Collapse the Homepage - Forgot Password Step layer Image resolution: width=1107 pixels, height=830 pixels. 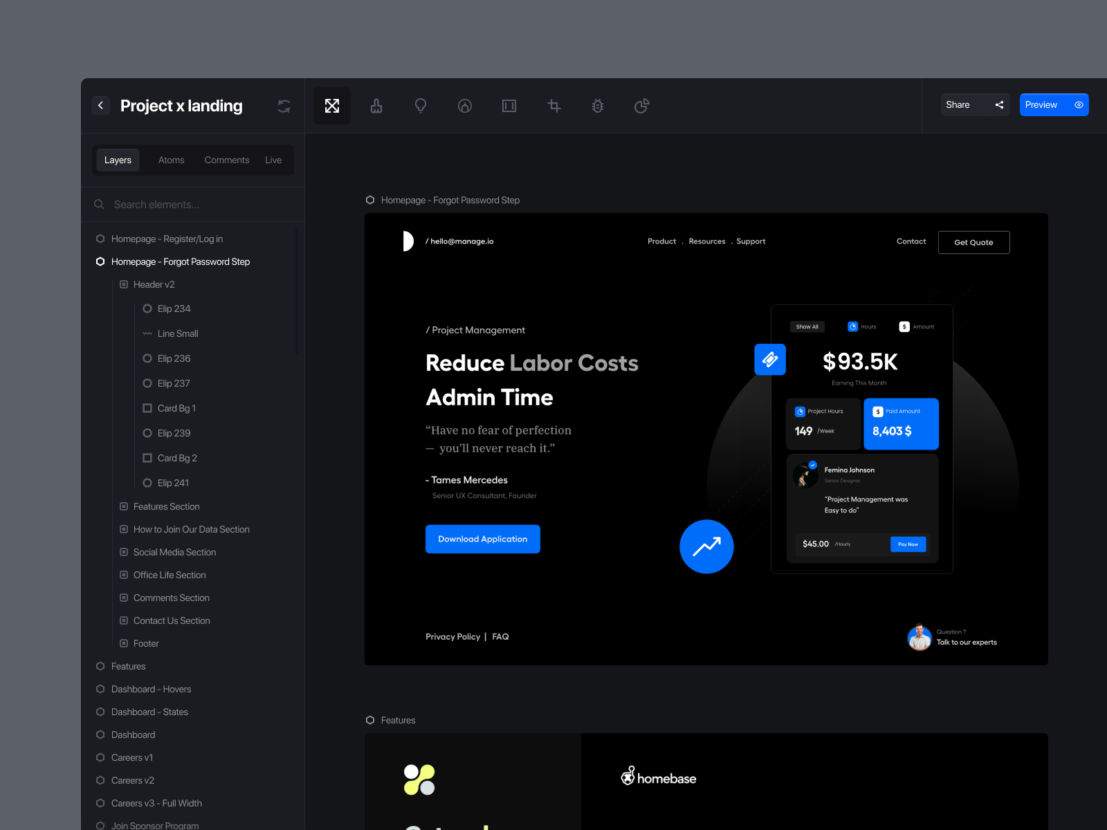(100, 261)
